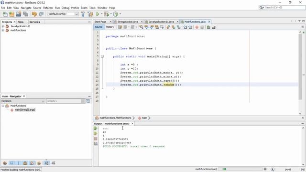Click the Build Project hammer icon
Image resolution: width=306 pixels, height=172 pixels.
click(x=83, y=14)
